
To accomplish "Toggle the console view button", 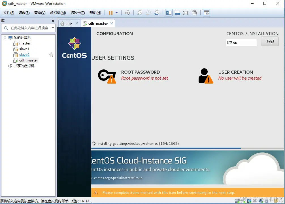I will tap(207, 13).
